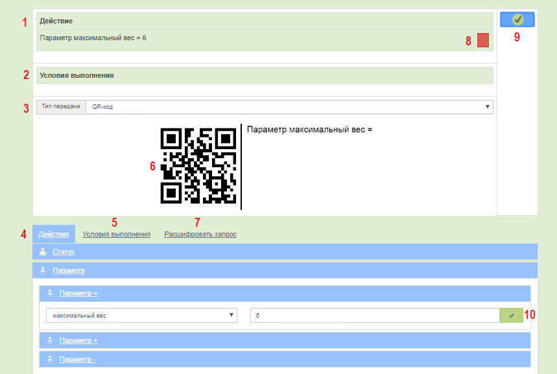Apply parameter value with the green checkmark
Screen dimensions: 557x374
pyautogui.click(x=511, y=316)
